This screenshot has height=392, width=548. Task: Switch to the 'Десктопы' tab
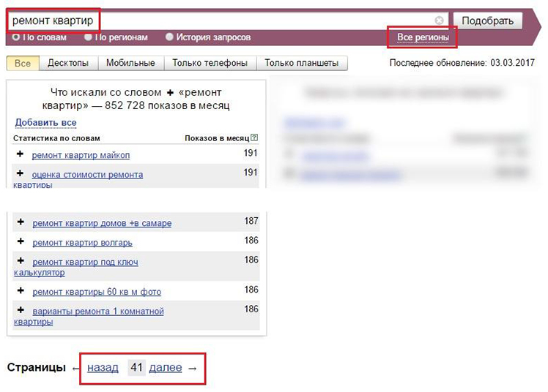[68, 64]
